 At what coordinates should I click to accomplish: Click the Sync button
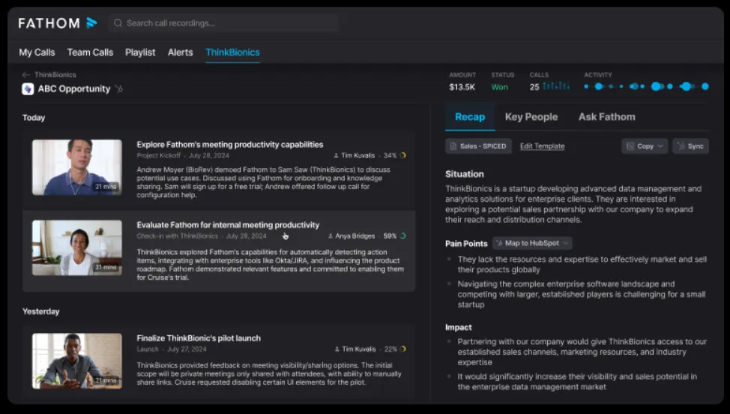point(690,146)
